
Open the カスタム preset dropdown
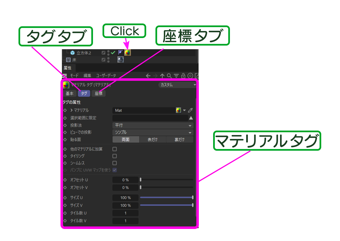click(178, 85)
